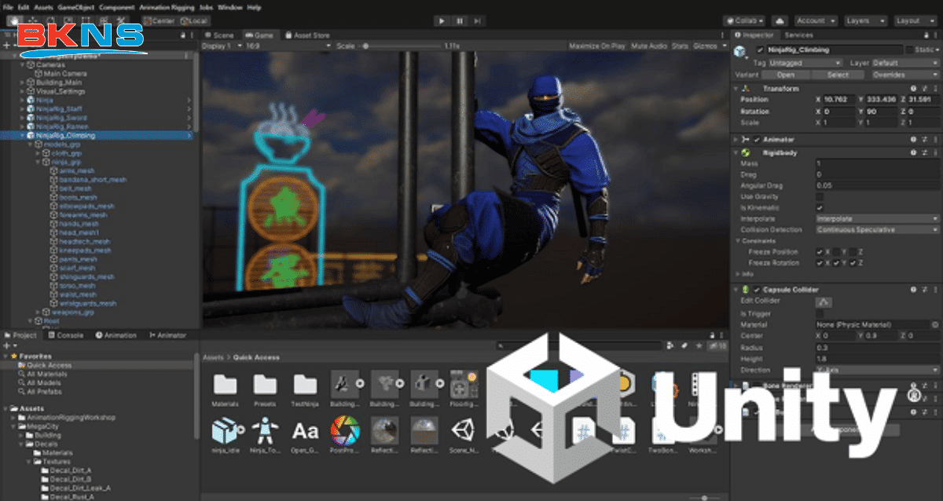
Task: Click the Hierarchy panel lock icon
Action: [x=183, y=35]
